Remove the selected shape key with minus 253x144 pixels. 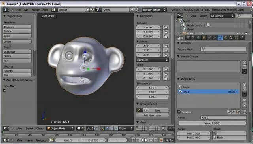[x=244, y=89]
